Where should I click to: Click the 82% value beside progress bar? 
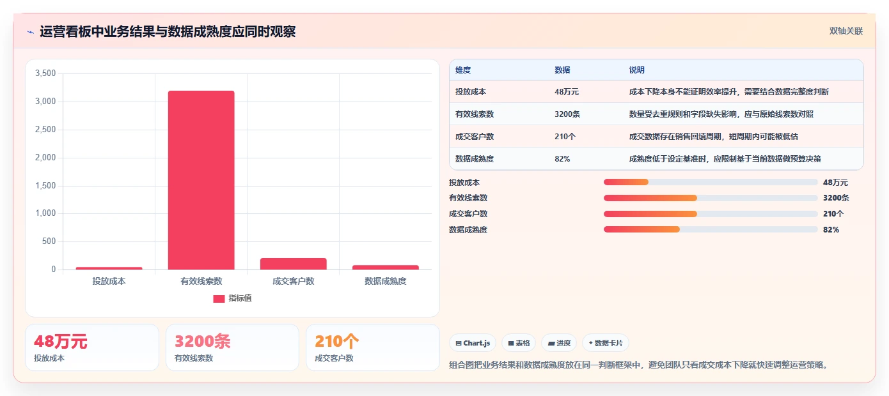831,230
